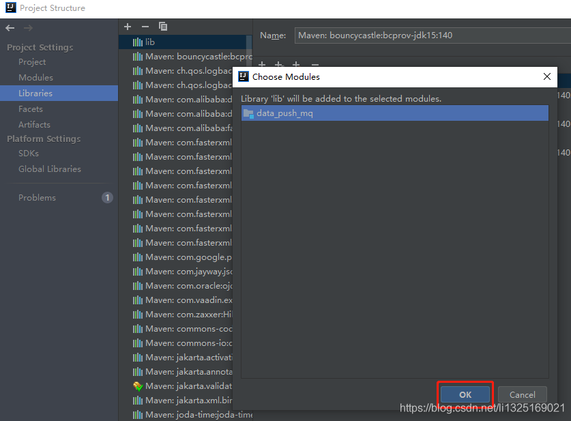Add a new library with plus icon
571x421 pixels.
(x=128, y=27)
